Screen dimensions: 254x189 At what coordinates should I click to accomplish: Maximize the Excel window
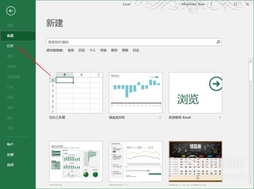coord(235,4)
